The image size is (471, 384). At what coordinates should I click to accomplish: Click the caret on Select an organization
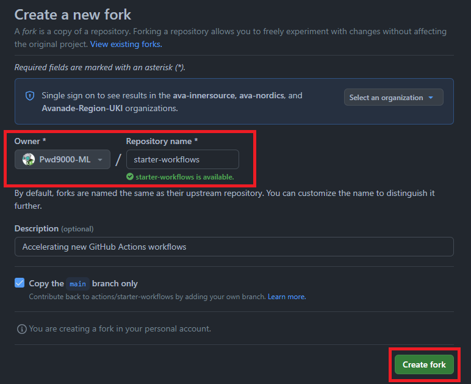click(431, 98)
